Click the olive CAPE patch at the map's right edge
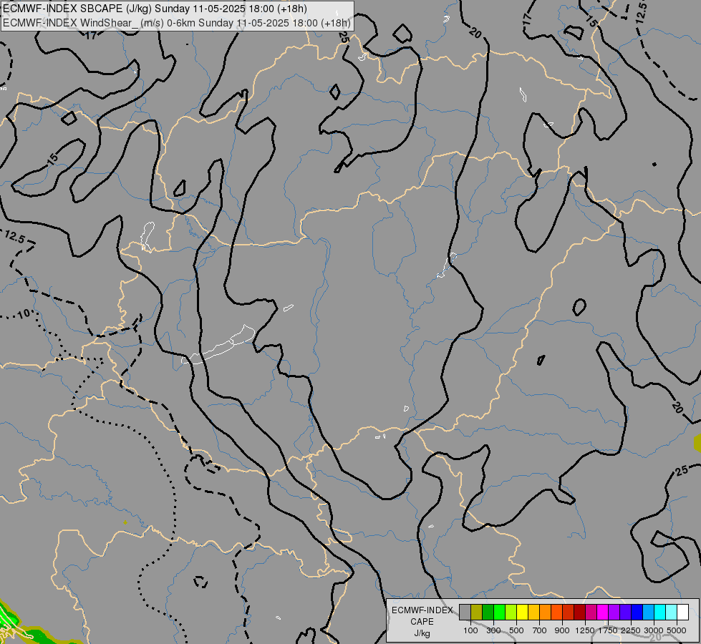The image size is (701, 644). pos(697,442)
